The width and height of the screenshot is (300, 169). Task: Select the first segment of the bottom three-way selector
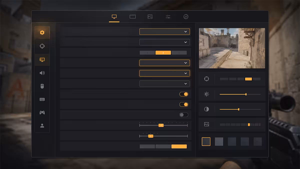pyautogui.click(x=147, y=146)
